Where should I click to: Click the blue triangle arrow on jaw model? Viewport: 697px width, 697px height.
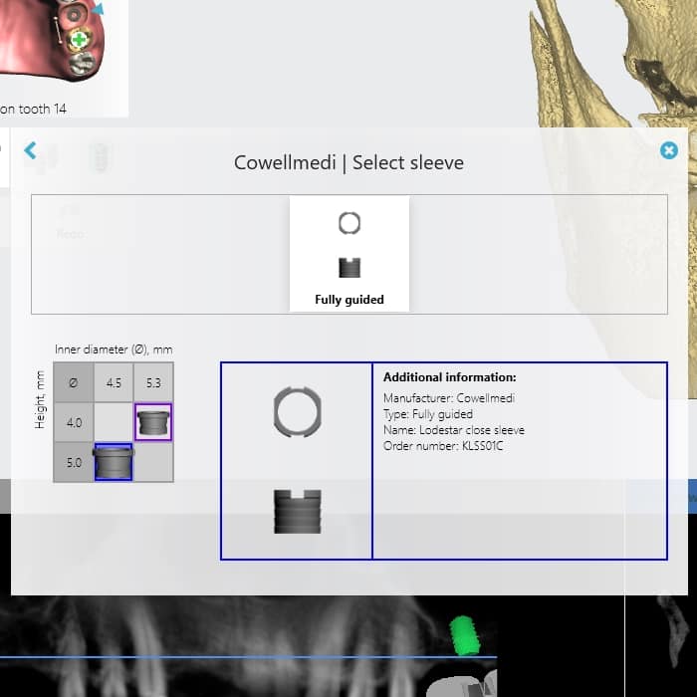click(x=97, y=10)
